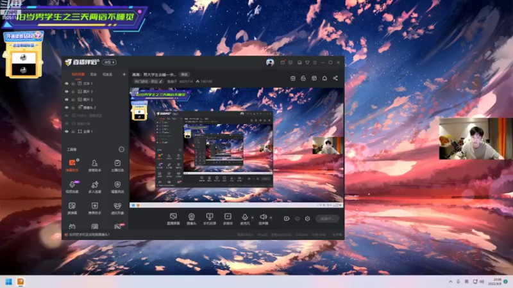
Task: Mute the 麦克风 microphone
Action: tap(244, 219)
